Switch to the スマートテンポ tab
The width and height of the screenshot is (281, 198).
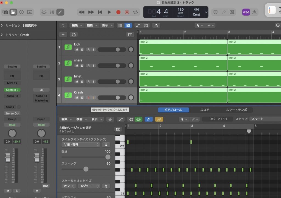click(236, 110)
